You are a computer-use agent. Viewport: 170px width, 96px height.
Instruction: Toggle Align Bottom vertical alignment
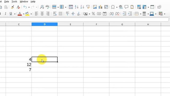click(79, 14)
